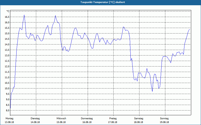Click the °C unit label on the axis

[8, 11]
